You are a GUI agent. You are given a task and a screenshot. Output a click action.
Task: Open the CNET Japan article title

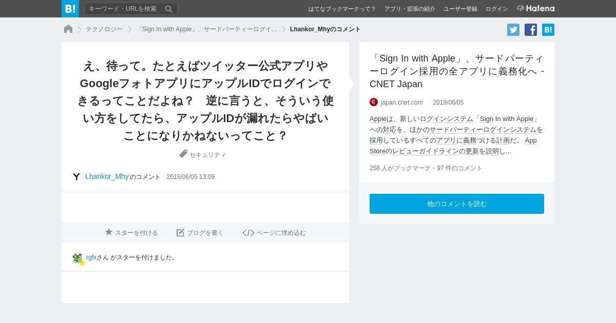(x=457, y=71)
